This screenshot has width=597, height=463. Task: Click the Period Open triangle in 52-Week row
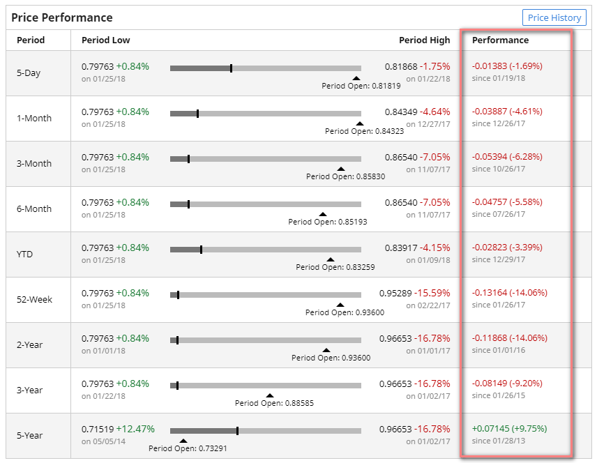pyautogui.click(x=340, y=305)
